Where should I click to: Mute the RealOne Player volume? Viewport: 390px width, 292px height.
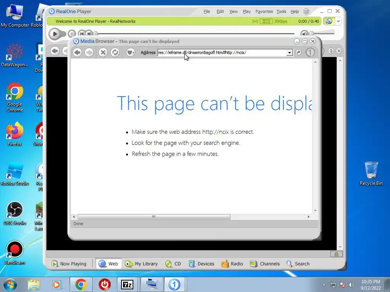tap(304, 34)
